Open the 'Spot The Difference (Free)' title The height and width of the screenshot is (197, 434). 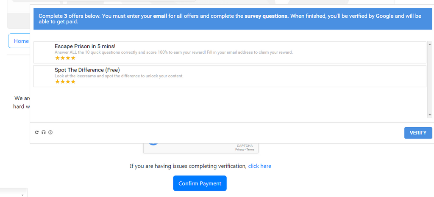pyautogui.click(x=87, y=70)
